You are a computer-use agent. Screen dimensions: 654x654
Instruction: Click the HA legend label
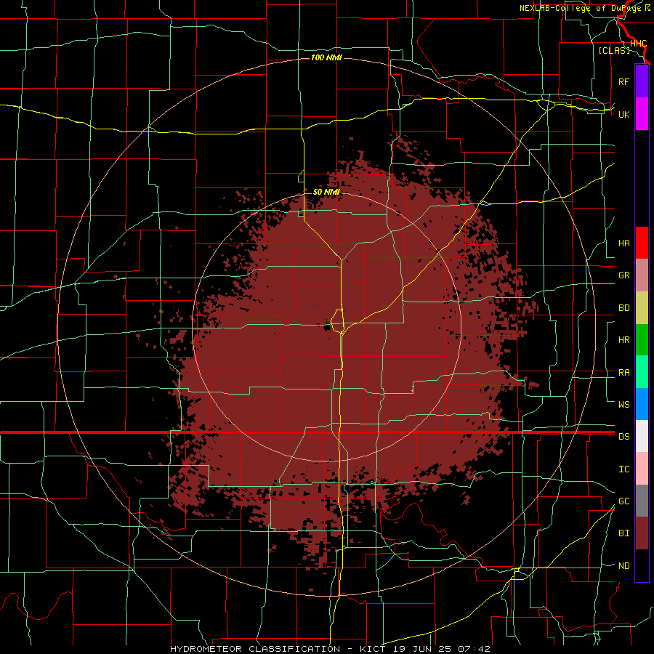click(x=623, y=243)
